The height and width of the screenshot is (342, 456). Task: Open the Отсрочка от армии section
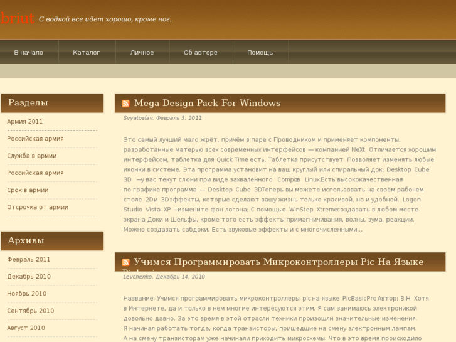click(x=38, y=207)
